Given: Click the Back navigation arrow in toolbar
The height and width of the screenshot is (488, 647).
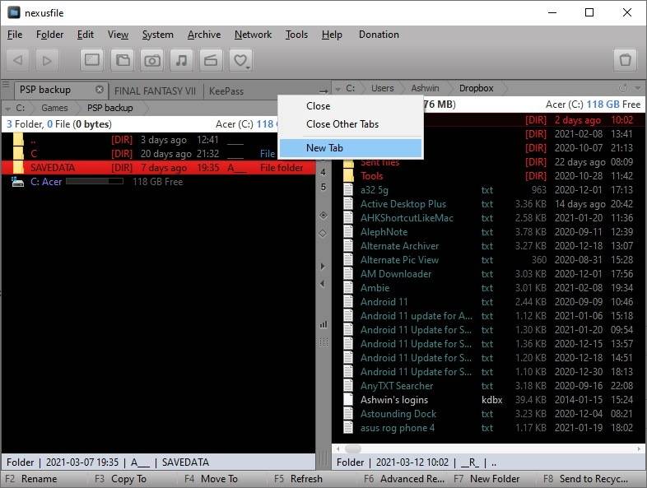Looking at the screenshot, I should [18, 61].
